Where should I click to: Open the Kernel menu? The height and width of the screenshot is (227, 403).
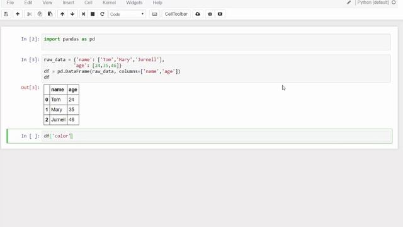tap(109, 3)
